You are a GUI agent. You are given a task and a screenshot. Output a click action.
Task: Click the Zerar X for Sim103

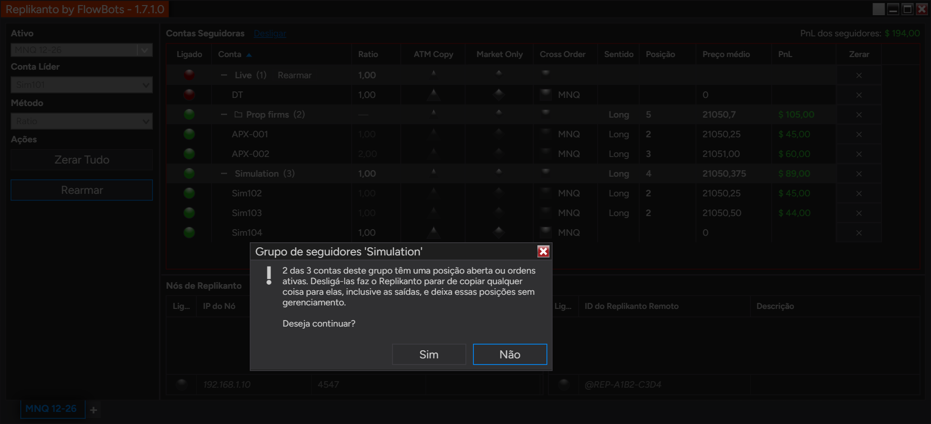pos(859,213)
